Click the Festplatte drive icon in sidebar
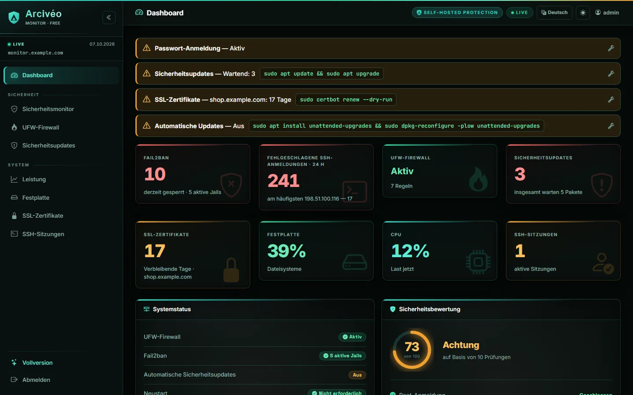The height and width of the screenshot is (395, 633). [14, 198]
